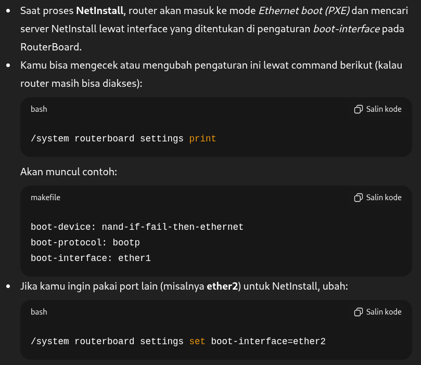The width and height of the screenshot is (421, 365).
Task: Click the italic "Ethernet boot (PXE)" text
Action: 304,10
